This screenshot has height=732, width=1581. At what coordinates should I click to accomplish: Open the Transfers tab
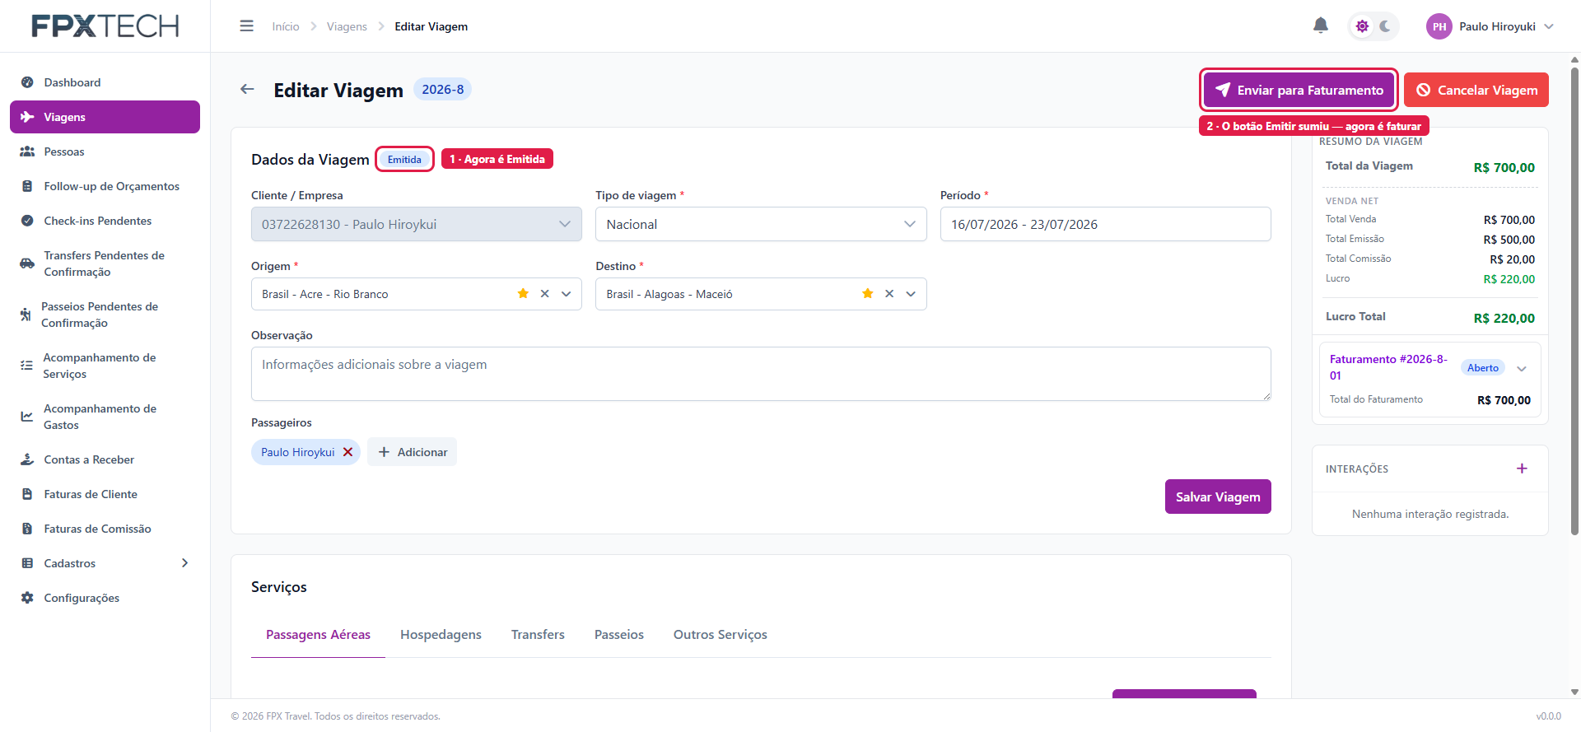tap(538, 635)
